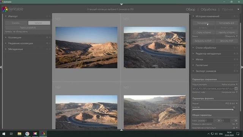Select the top-right curved road thumbnail
Image resolution: width=243 pixels, height=137 pixels.
click(x=155, y=48)
